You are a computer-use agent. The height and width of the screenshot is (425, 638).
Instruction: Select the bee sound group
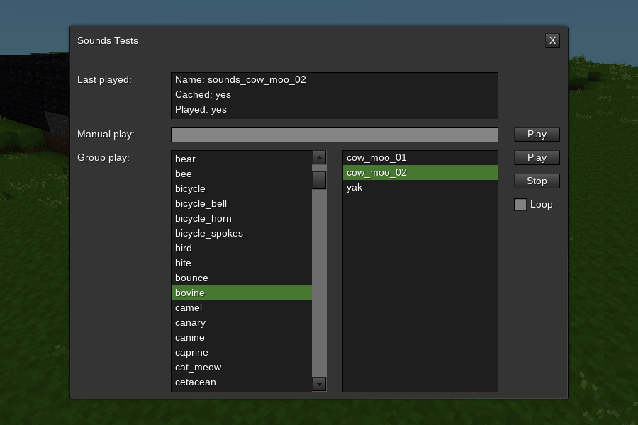(x=242, y=174)
